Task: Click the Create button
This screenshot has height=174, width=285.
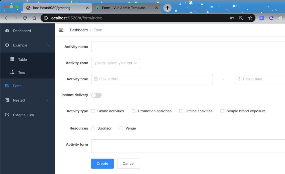Action: click(x=102, y=164)
